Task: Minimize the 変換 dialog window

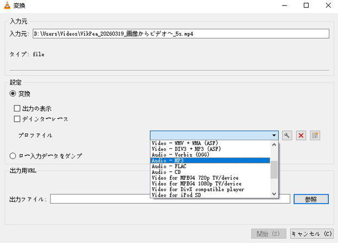Action: point(284,5)
